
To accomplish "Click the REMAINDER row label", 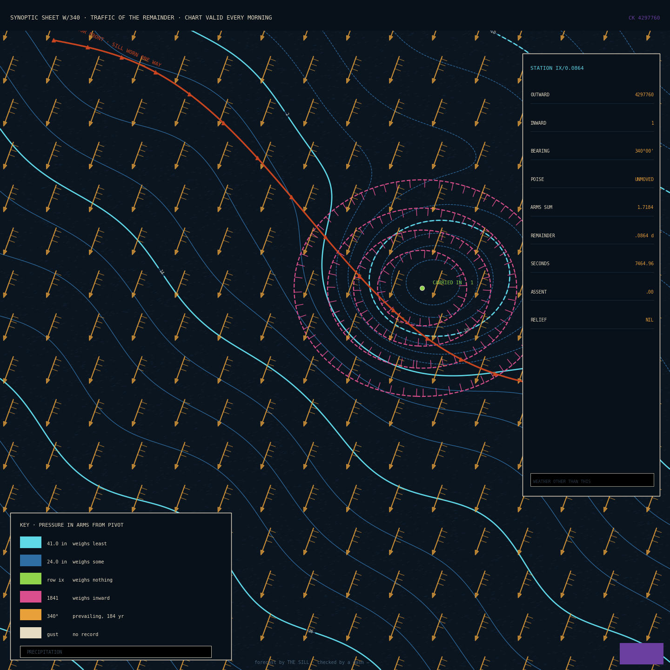I will point(543,236).
